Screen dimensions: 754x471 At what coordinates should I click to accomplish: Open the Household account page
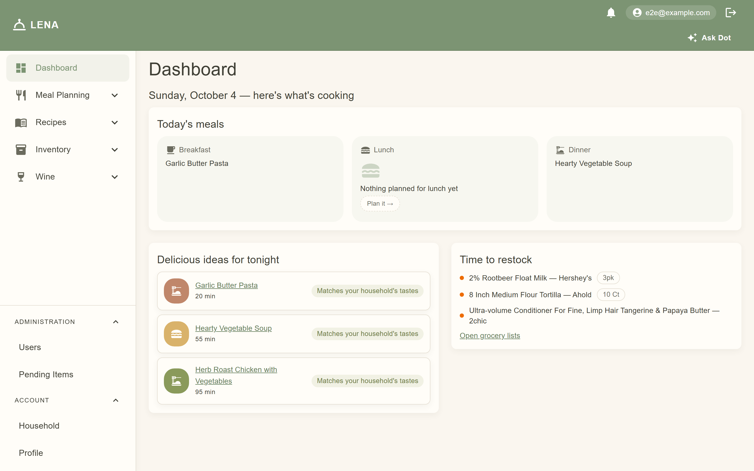[x=39, y=425]
